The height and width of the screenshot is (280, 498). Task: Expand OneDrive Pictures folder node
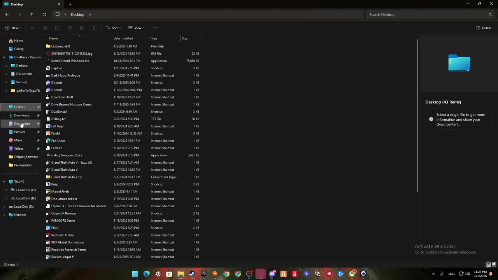6,82
